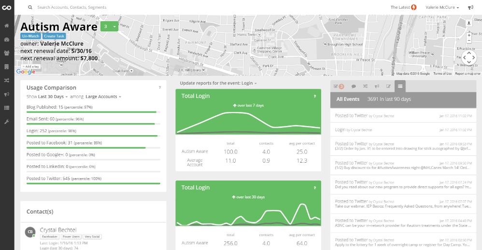Open the event Login report dropdown
The width and height of the screenshot is (482, 250).
click(x=218, y=83)
